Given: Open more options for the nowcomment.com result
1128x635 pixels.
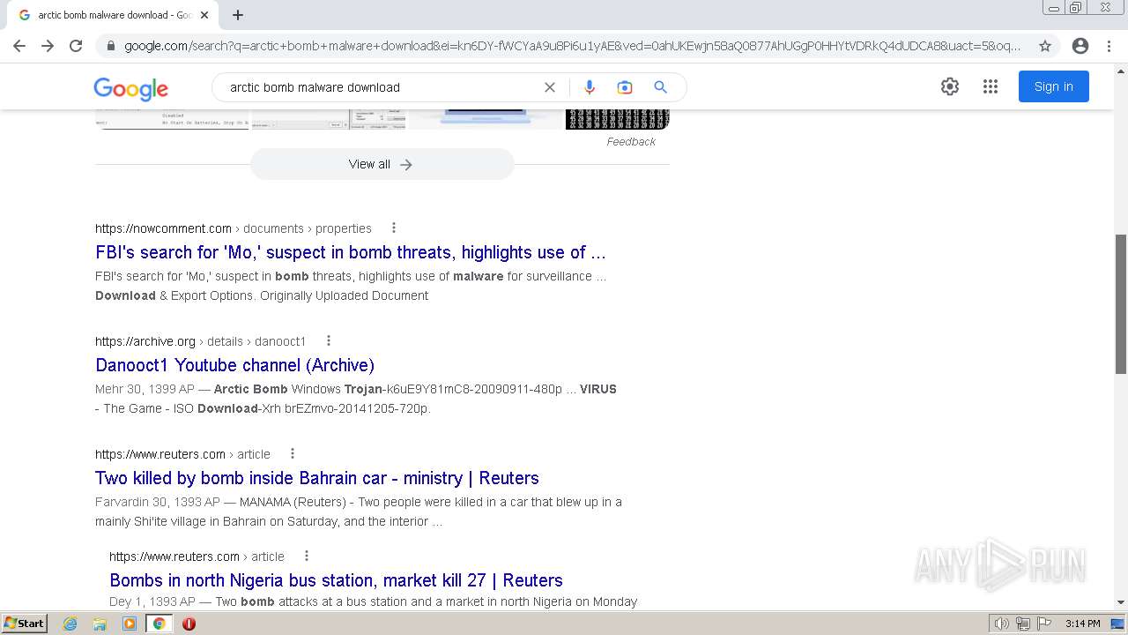Looking at the screenshot, I should pos(394,228).
